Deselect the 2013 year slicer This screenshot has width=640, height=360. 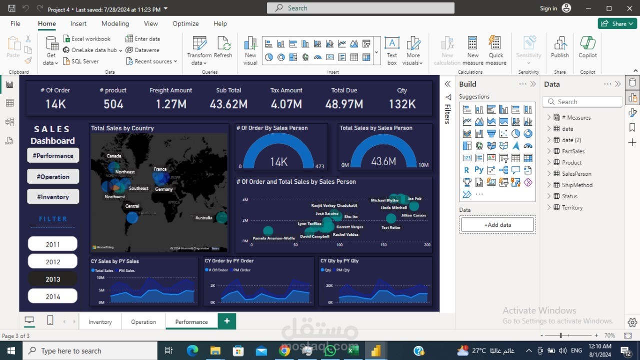tap(52, 279)
